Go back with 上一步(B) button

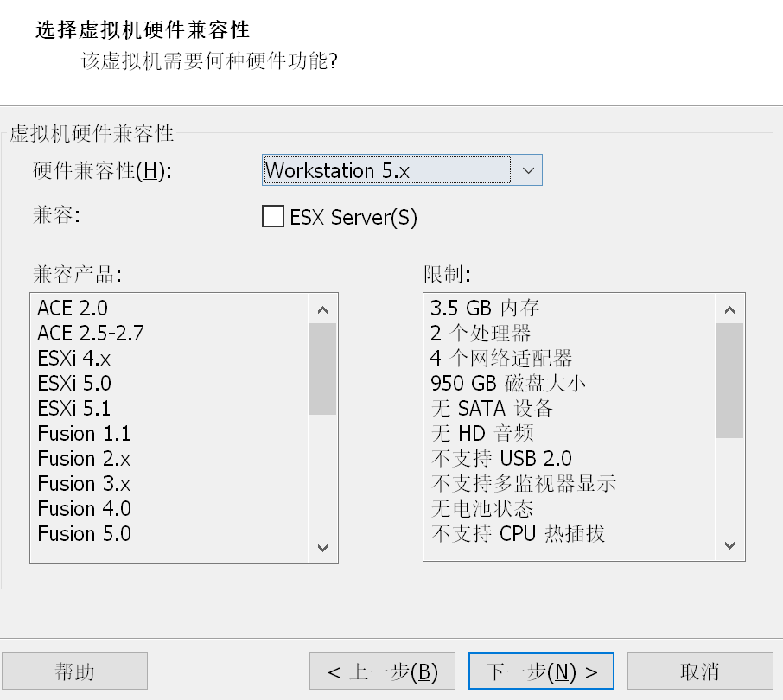click(382, 671)
